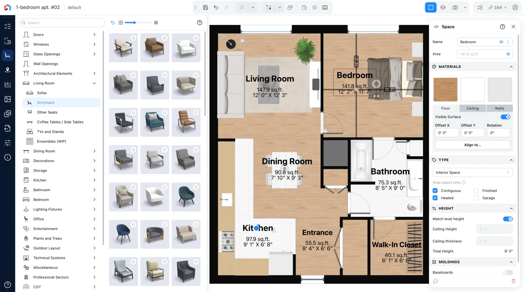
Task: Enable the Baseboards toggle
Action: (x=508, y=272)
